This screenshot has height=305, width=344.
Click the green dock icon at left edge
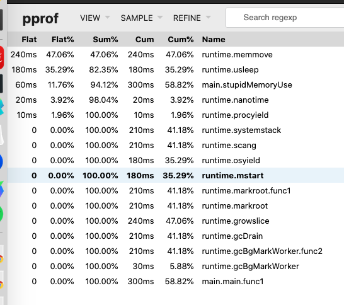1,214
